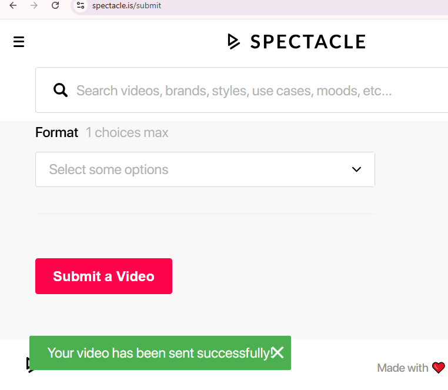Select the spectacle.is/submit URL in address bar
448x390 pixels.
(x=126, y=6)
